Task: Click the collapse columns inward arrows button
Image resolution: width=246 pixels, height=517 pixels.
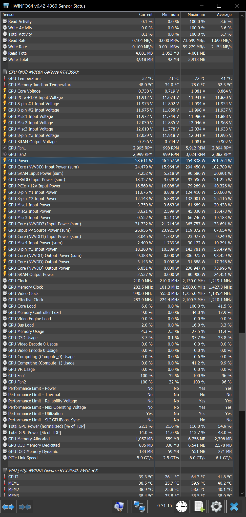Action: click(25, 507)
